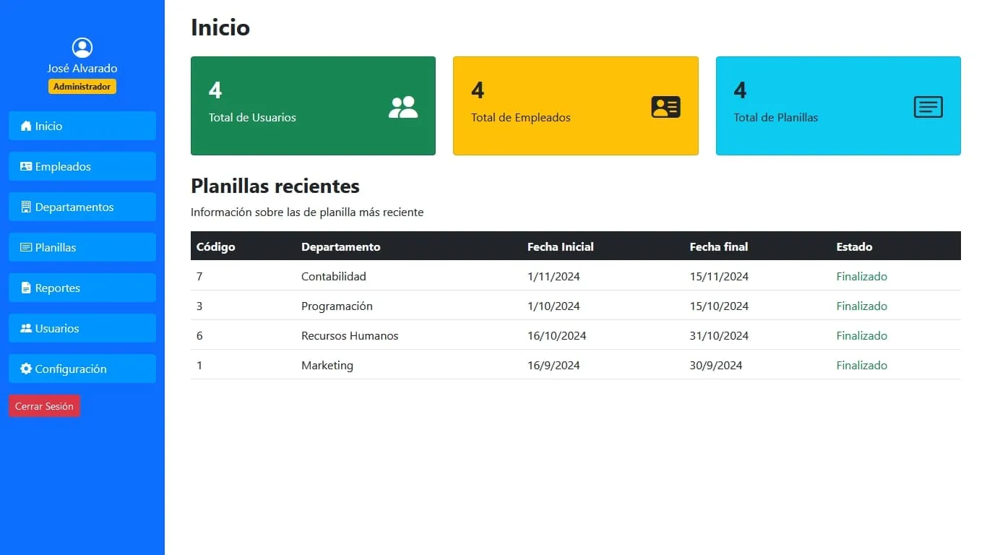Click the Código column header
Viewport: 987px width, 555px height.
(x=215, y=246)
